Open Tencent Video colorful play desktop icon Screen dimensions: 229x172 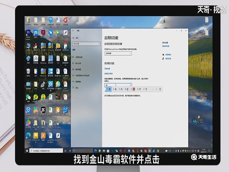coord(58,33)
